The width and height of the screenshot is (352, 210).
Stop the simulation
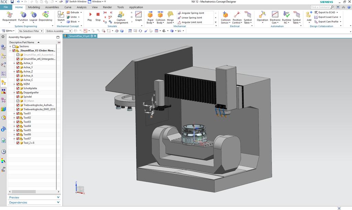click(x=98, y=16)
